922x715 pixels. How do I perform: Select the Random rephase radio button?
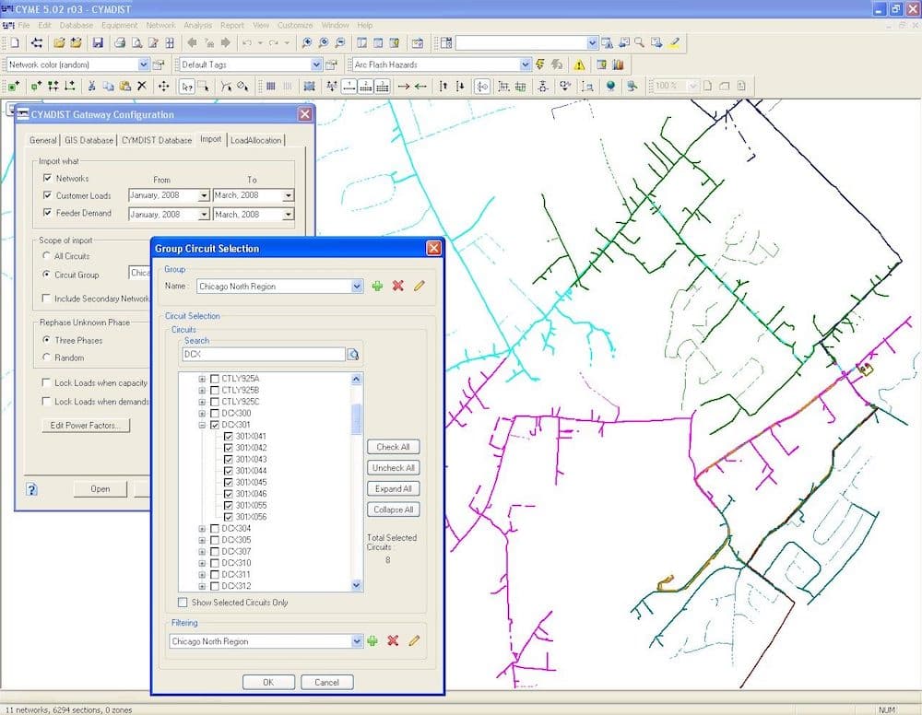tap(46, 357)
